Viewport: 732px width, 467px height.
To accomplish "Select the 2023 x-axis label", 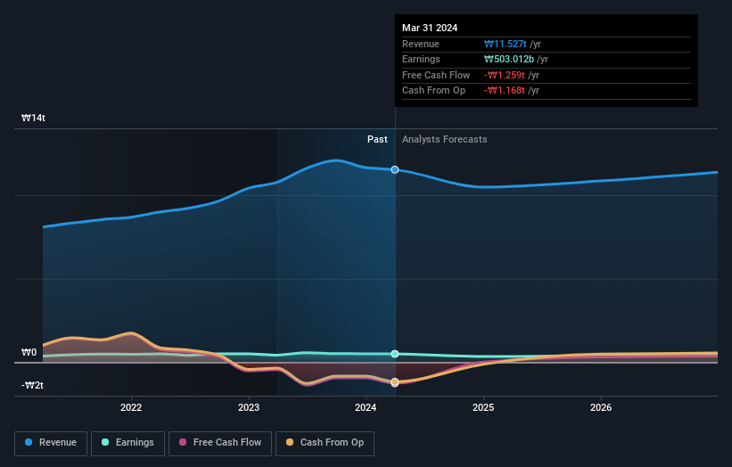I will click(249, 408).
